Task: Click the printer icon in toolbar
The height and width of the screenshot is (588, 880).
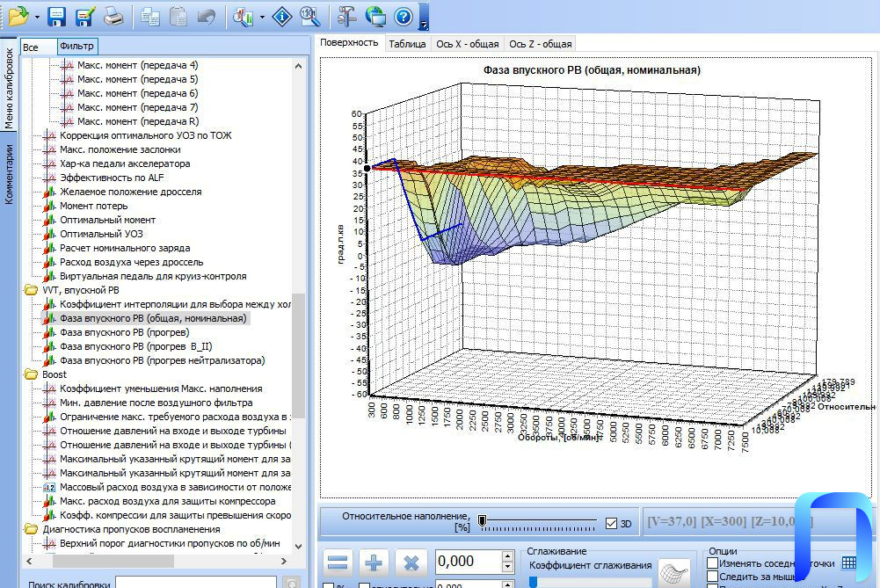Action: [113, 15]
